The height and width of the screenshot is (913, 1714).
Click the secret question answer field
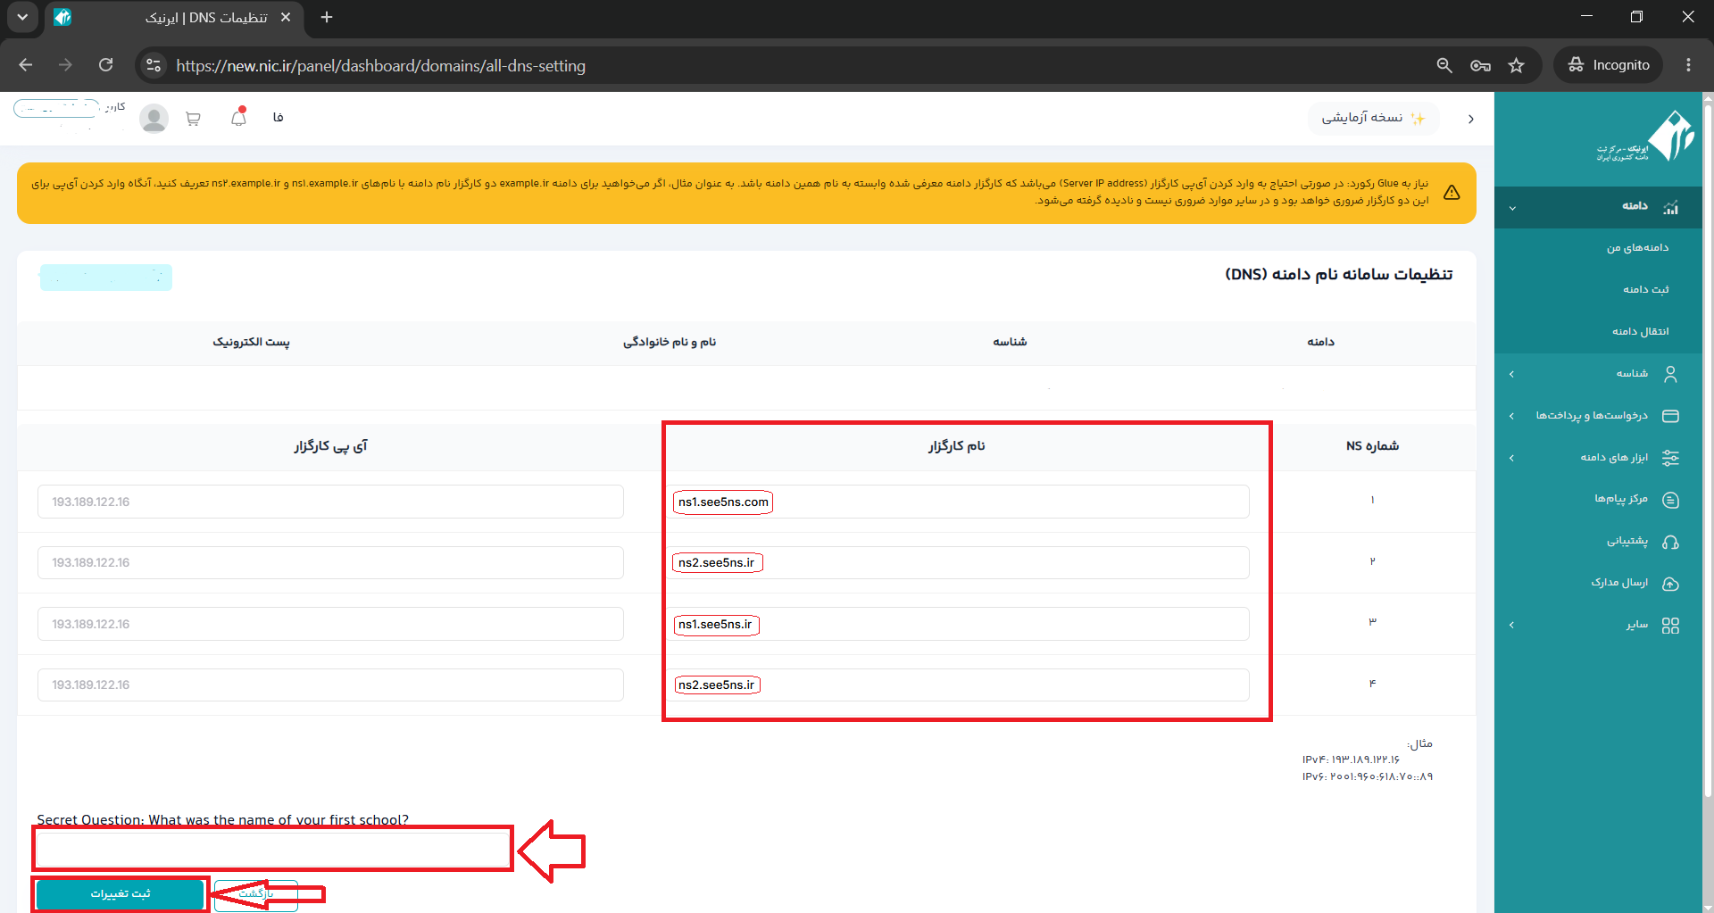pyautogui.click(x=273, y=850)
